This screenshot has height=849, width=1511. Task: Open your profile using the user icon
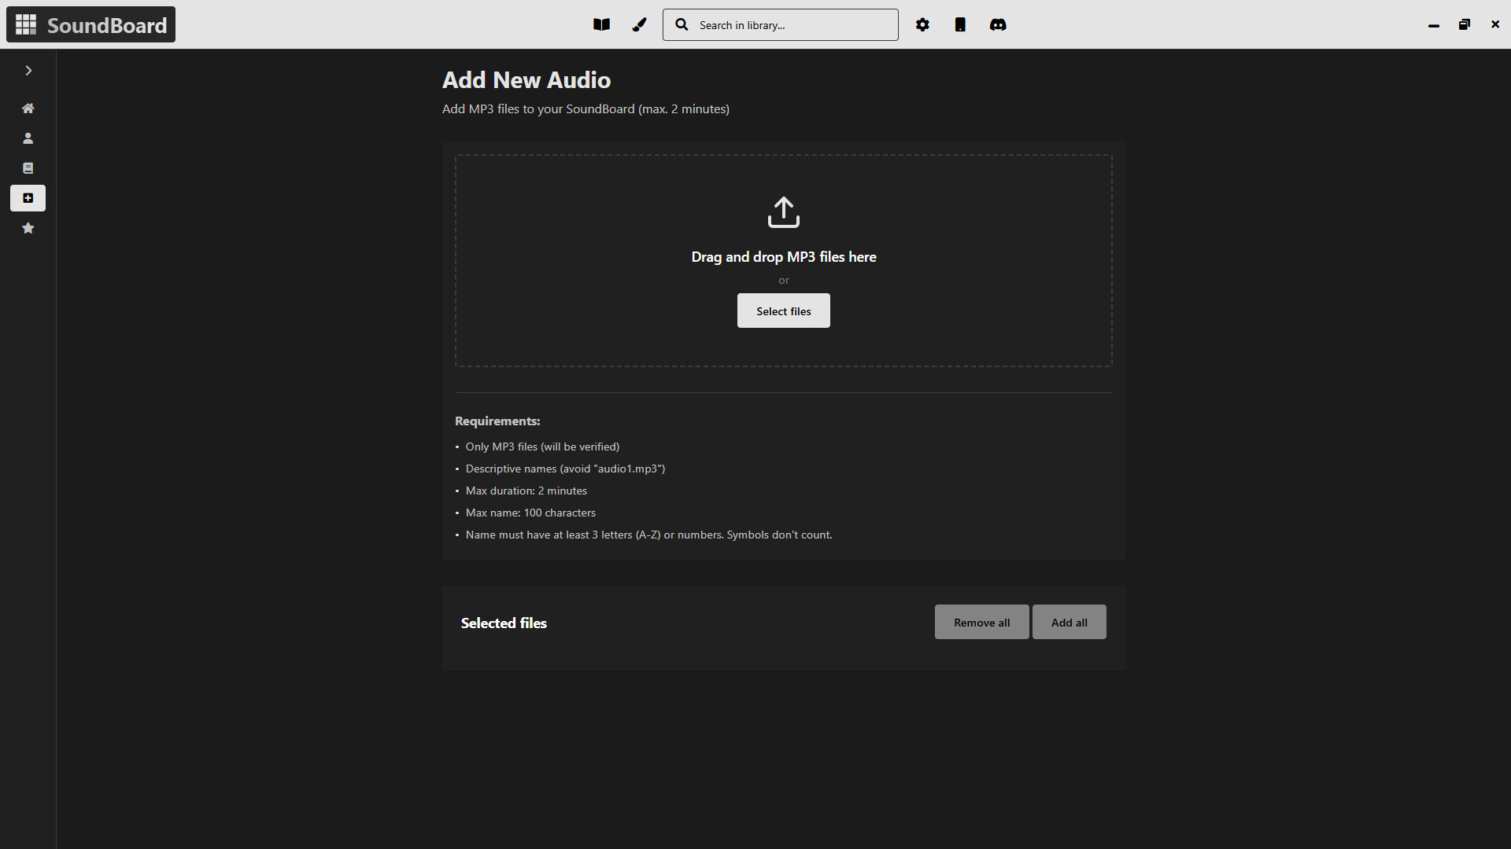click(x=28, y=138)
